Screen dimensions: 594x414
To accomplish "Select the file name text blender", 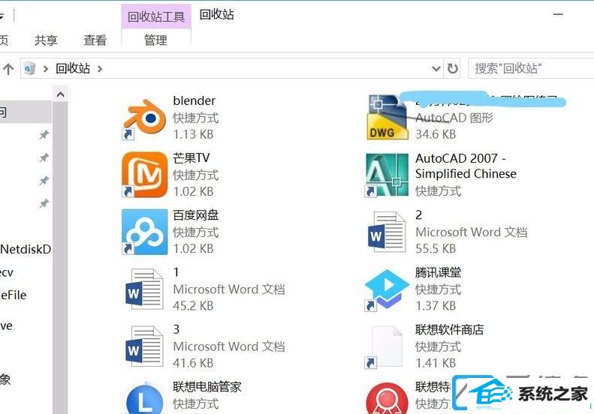I will [194, 100].
